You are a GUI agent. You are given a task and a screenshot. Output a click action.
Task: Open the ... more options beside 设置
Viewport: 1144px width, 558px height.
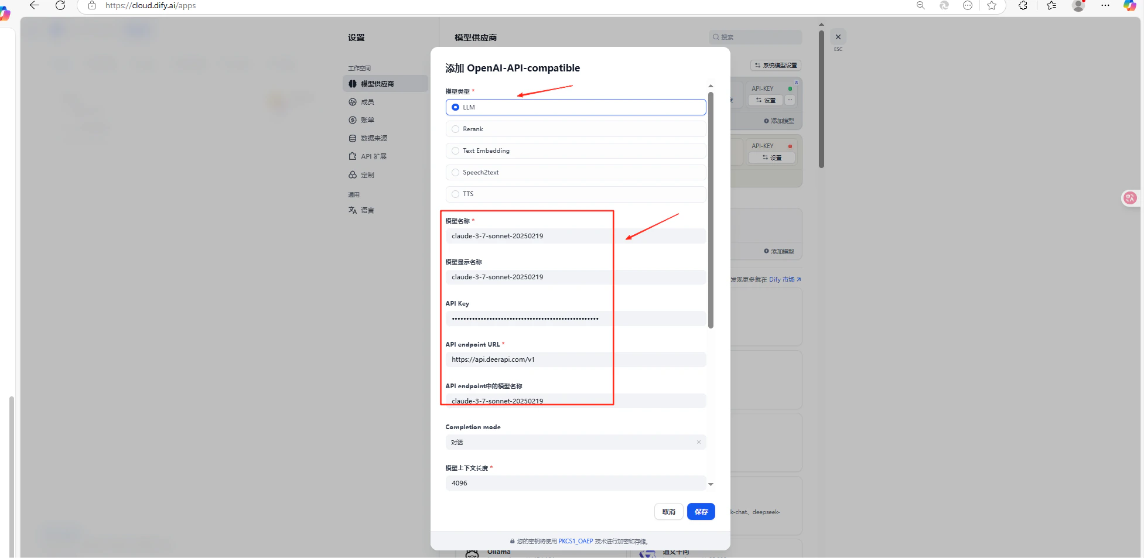[x=790, y=101]
